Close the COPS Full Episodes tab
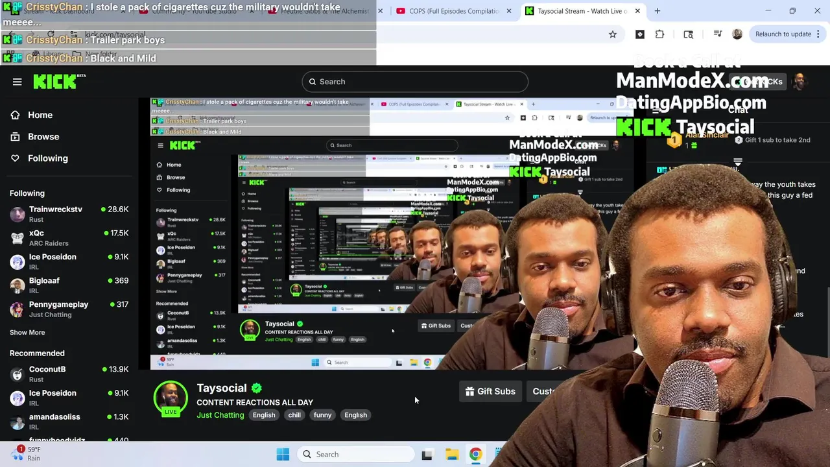 click(509, 11)
